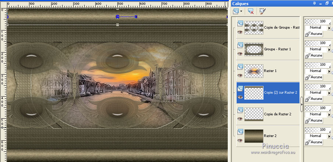Image resolution: width=333 pixels, height=162 pixels.
Task: Click the Edit Selection brush icon
Action: click(263, 11)
